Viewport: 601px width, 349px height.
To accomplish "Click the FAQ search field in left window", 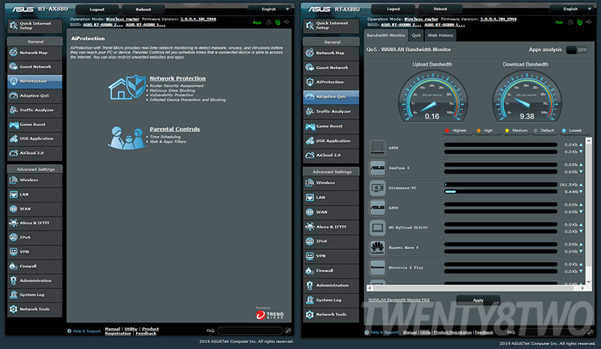I will coord(250,330).
